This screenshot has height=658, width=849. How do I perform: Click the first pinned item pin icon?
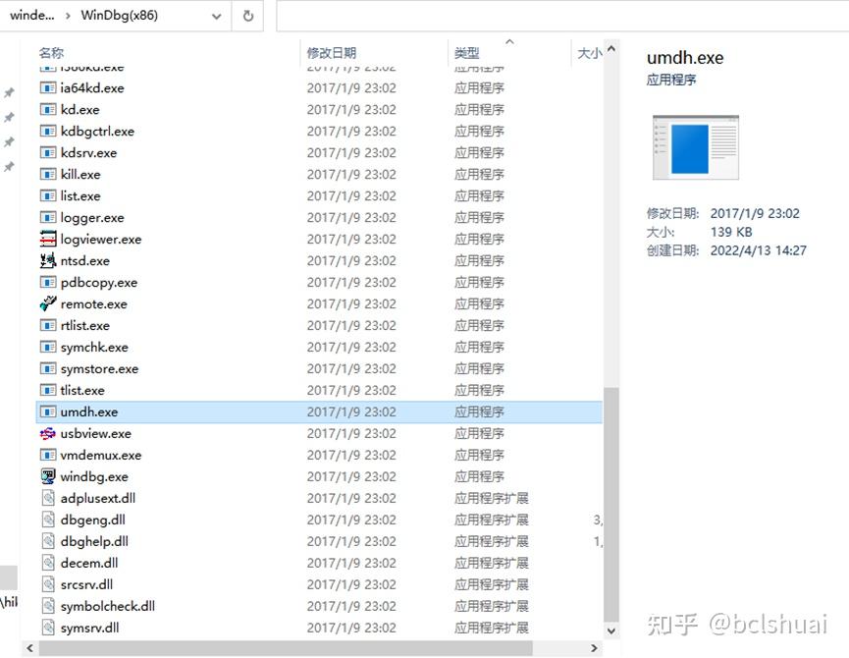9,92
